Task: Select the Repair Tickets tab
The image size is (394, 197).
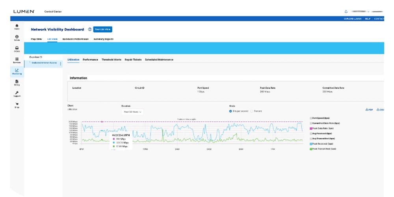Action: [133, 60]
